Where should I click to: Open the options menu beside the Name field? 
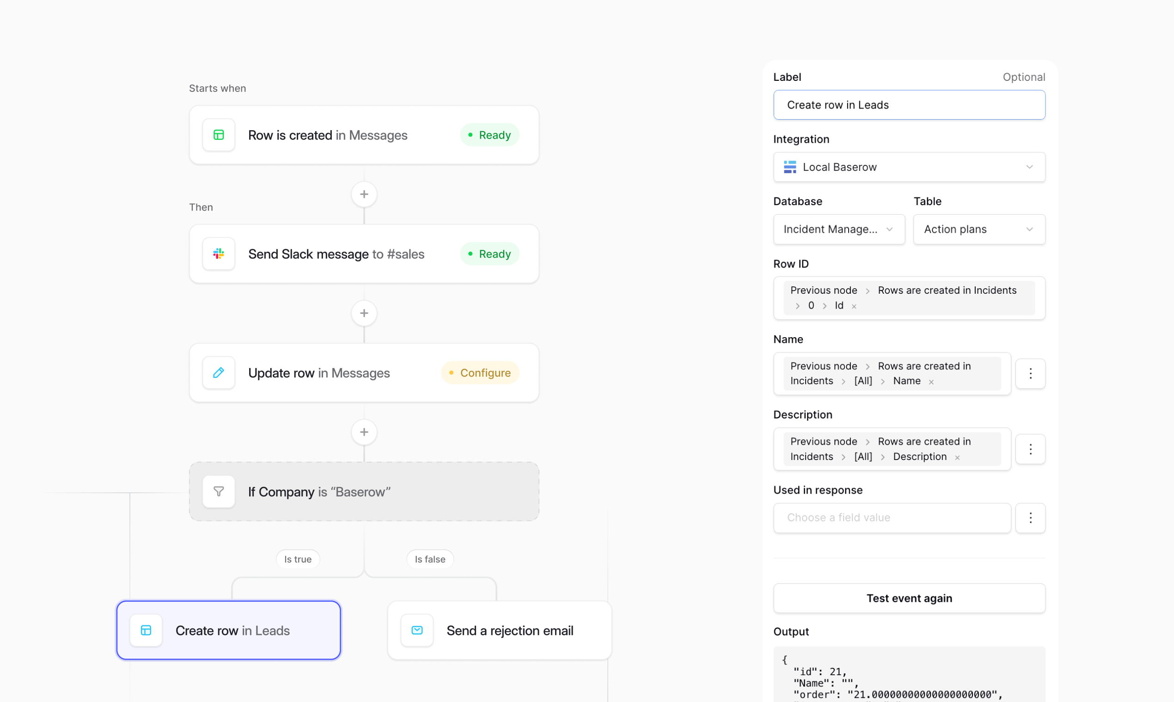pos(1031,373)
